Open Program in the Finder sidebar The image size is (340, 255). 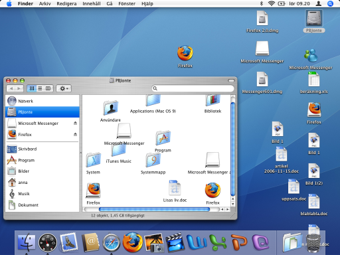pos(42,160)
